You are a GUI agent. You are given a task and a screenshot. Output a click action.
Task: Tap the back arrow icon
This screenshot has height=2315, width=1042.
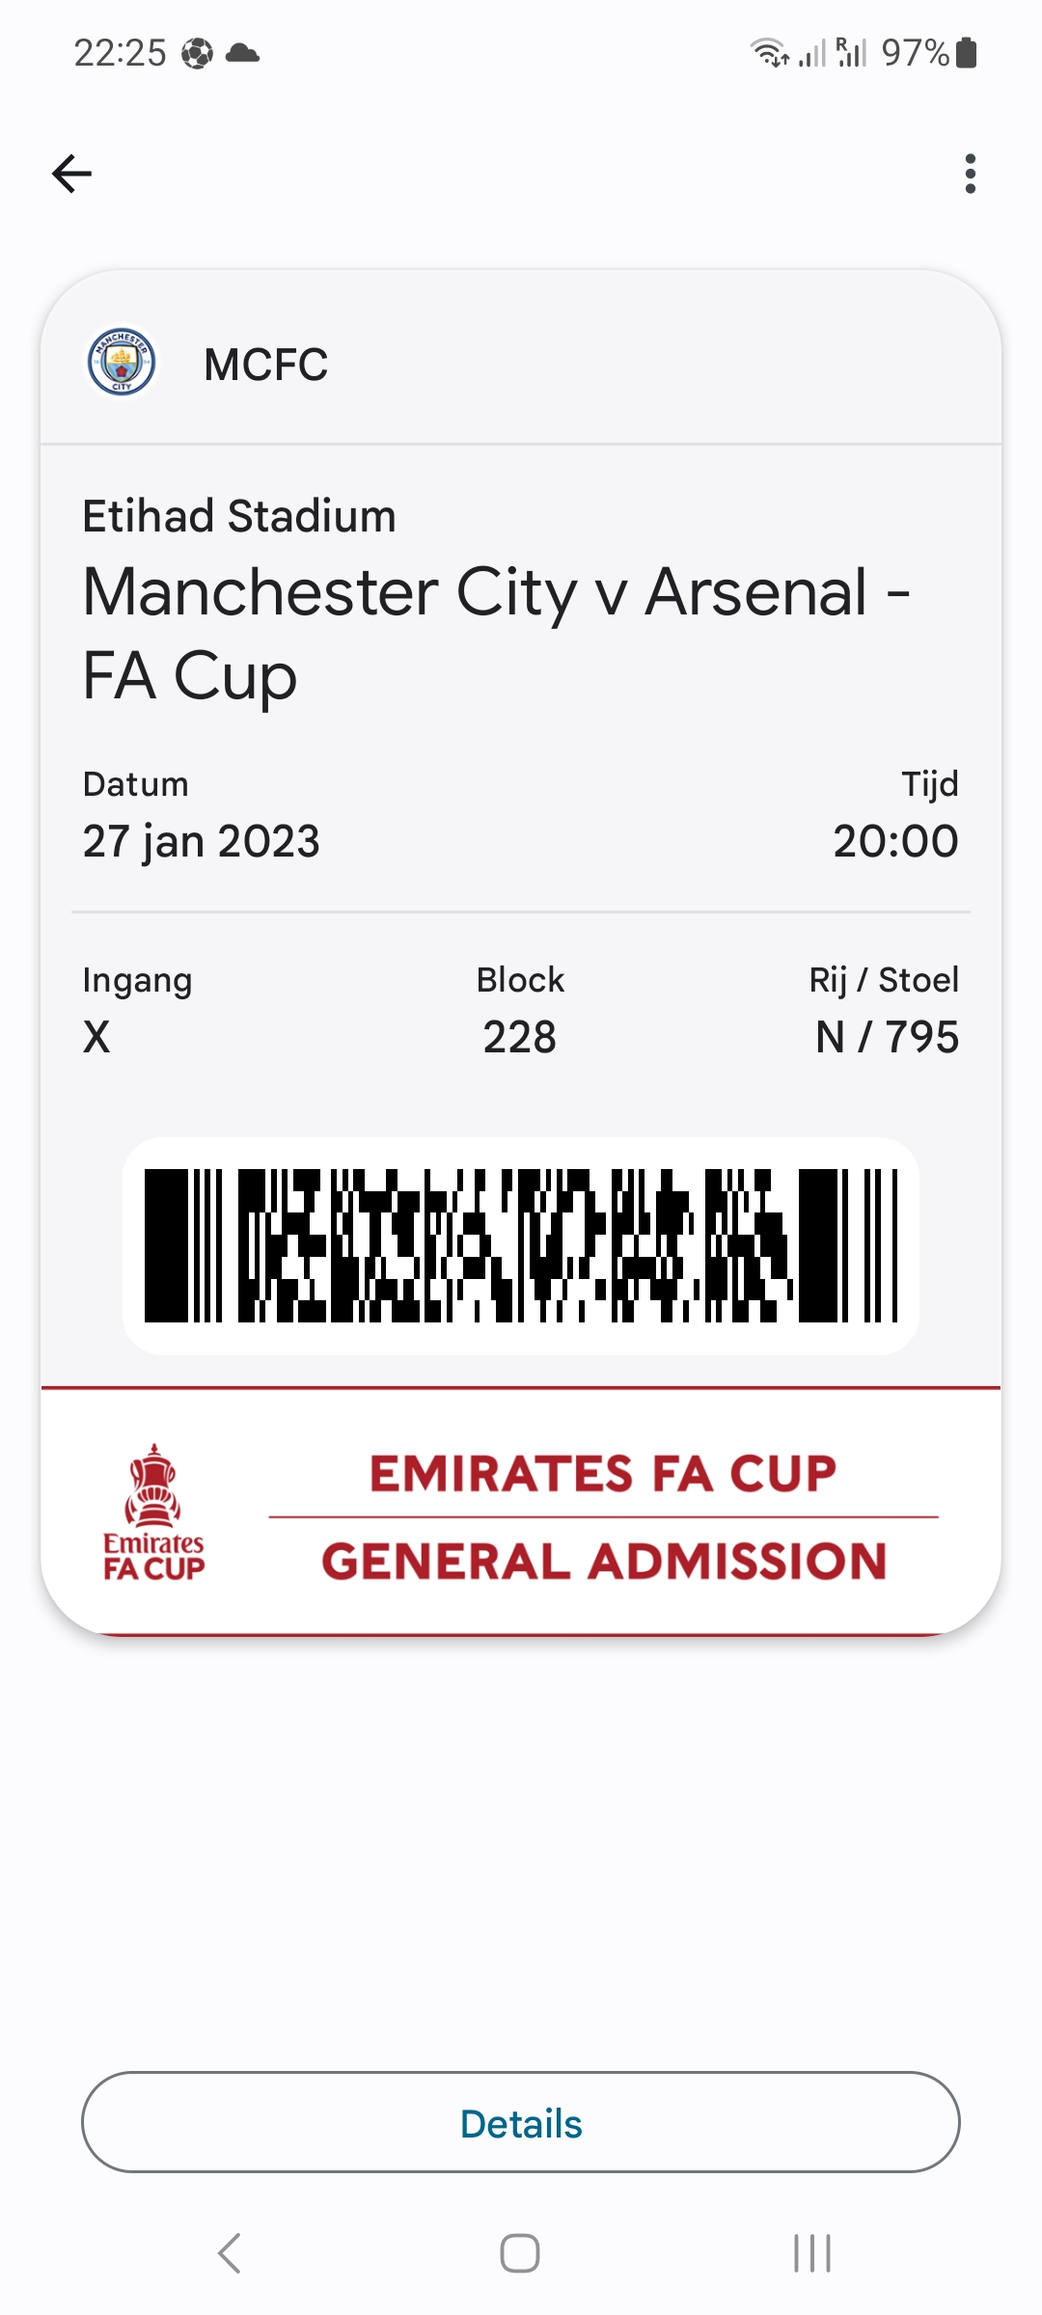tap(71, 174)
